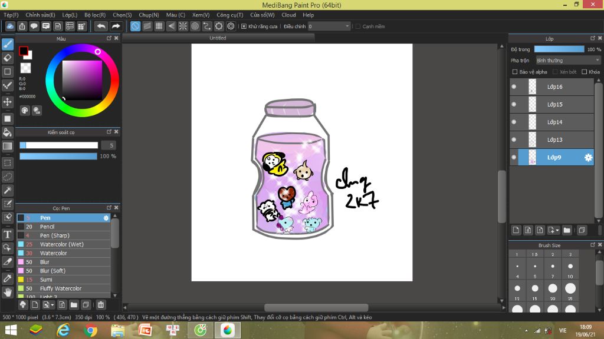Adjust the Độ trong opacity slider
Viewport: 604px width, 339px height.
tap(559, 49)
